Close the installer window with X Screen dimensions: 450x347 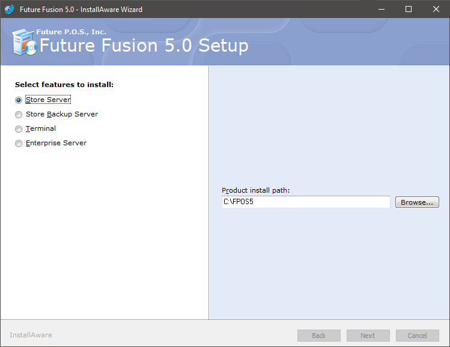click(436, 9)
